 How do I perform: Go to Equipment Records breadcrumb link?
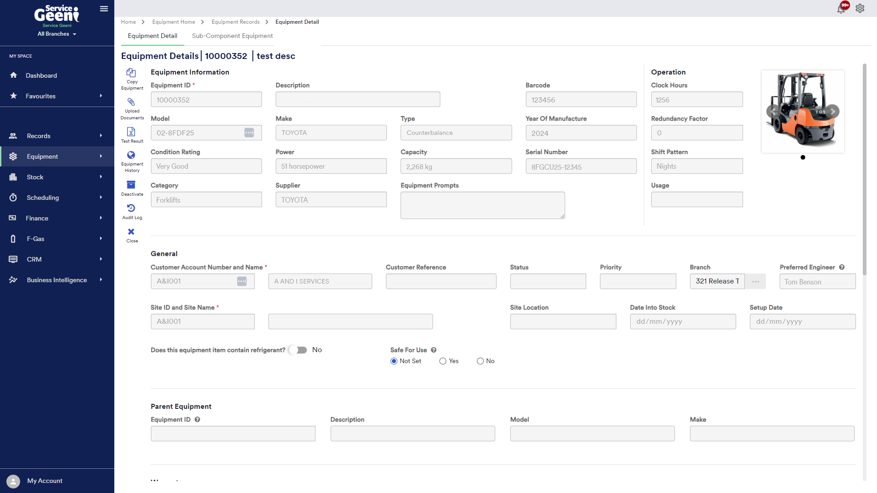(235, 22)
